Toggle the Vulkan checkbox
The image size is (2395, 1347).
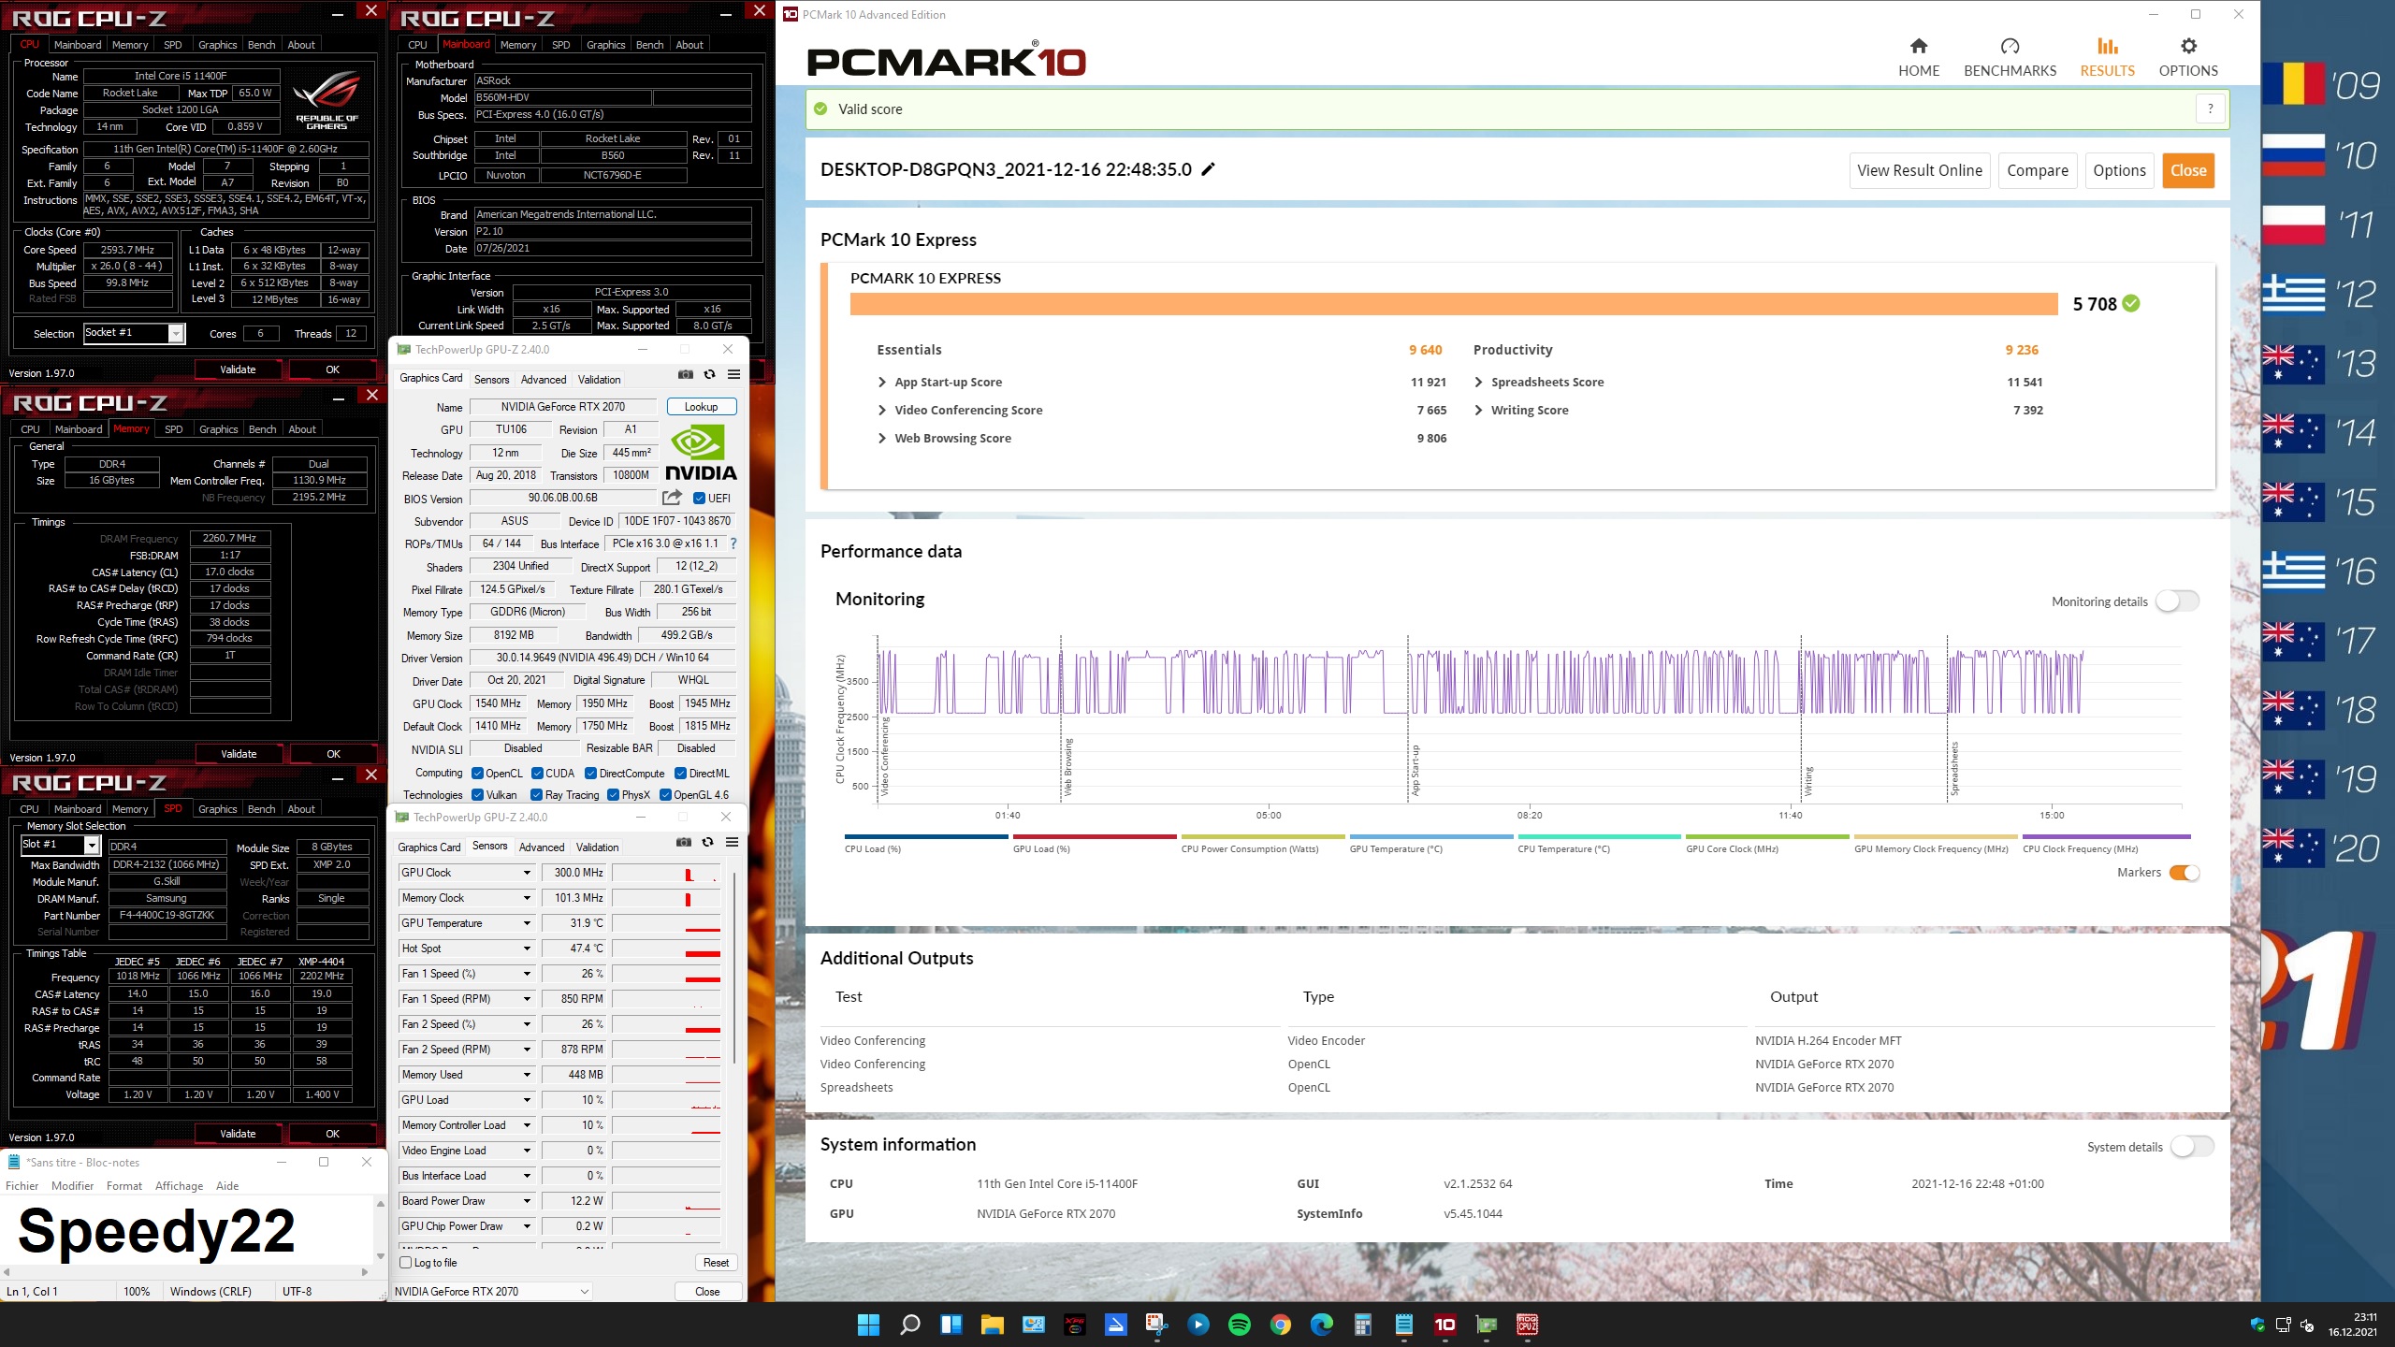point(478,795)
